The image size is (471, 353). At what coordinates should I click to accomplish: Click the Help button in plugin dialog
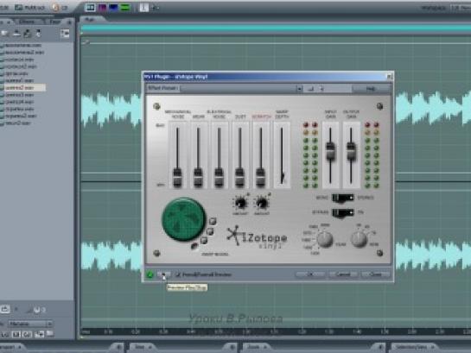371,89
